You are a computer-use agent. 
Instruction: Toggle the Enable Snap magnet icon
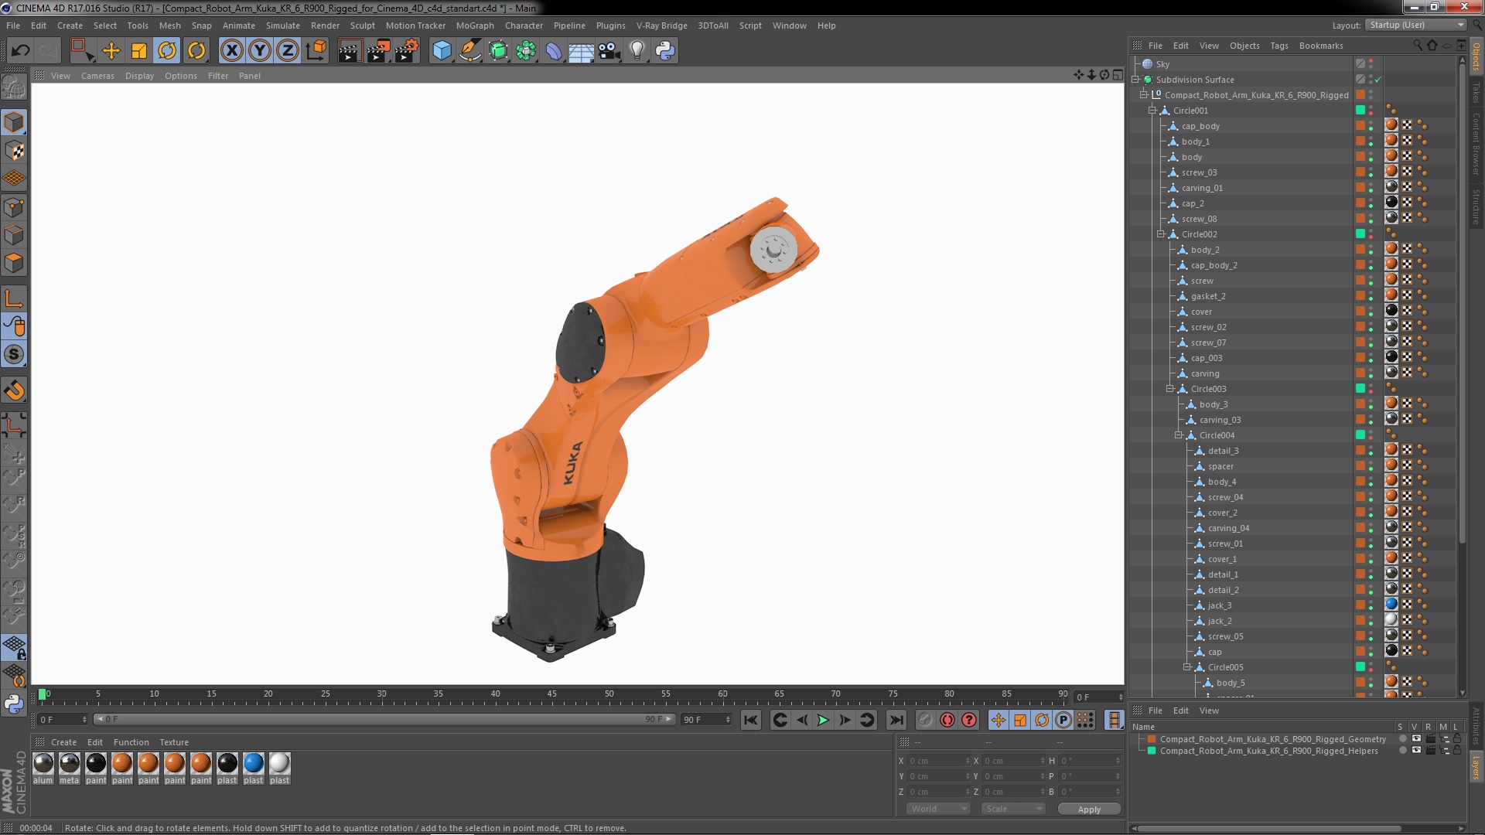[14, 390]
